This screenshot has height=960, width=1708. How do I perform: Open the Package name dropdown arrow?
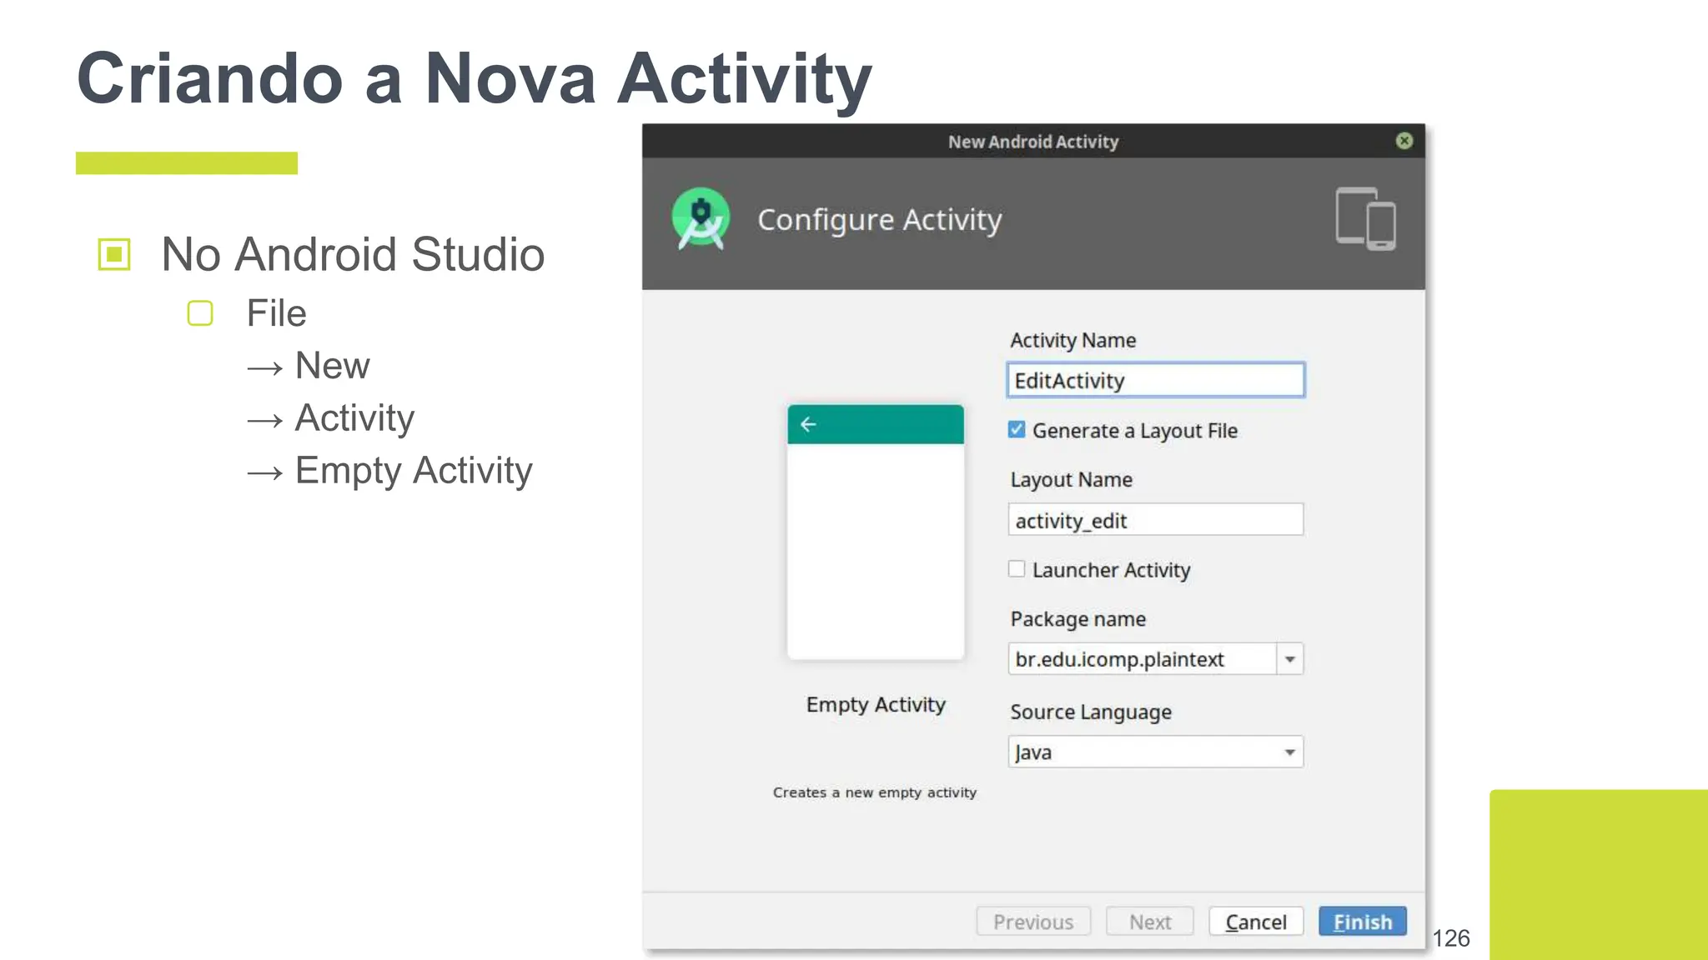tap(1289, 659)
